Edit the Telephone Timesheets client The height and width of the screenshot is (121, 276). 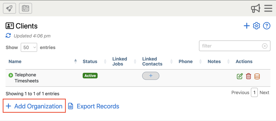pos(240,76)
